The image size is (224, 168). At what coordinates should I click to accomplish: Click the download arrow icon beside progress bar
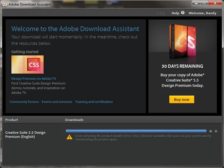tap(211, 131)
